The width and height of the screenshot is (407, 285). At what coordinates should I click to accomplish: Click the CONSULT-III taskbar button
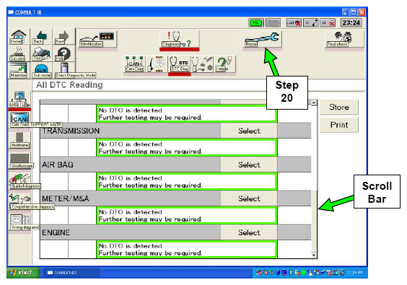(x=71, y=273)
